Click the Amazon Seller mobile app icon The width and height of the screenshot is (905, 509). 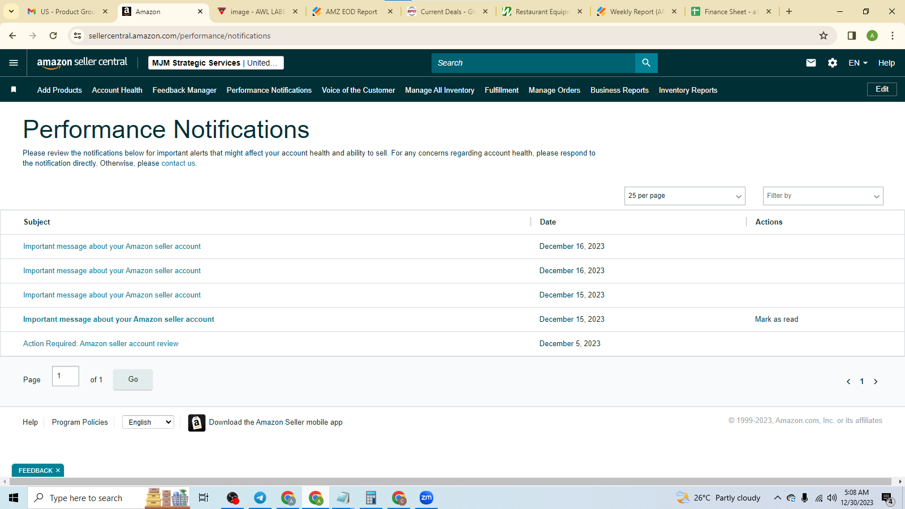pos(196,422)
